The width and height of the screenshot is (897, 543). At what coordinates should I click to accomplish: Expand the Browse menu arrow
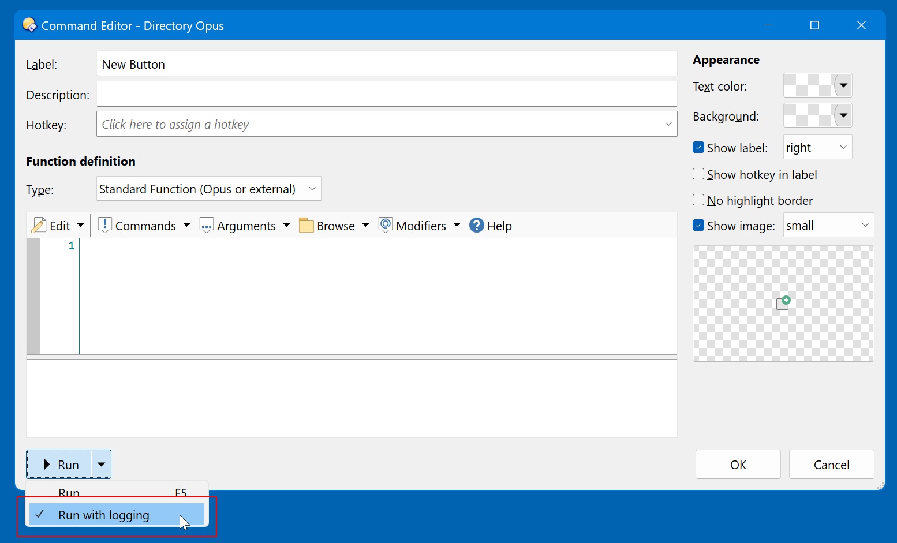[x=365, y=225]
